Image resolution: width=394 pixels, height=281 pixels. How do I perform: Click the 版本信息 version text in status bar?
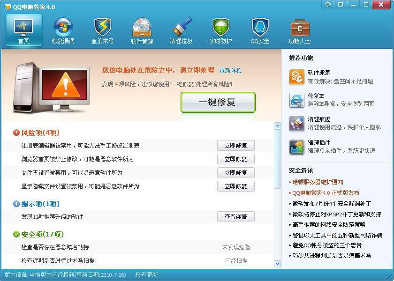point(65,275)
